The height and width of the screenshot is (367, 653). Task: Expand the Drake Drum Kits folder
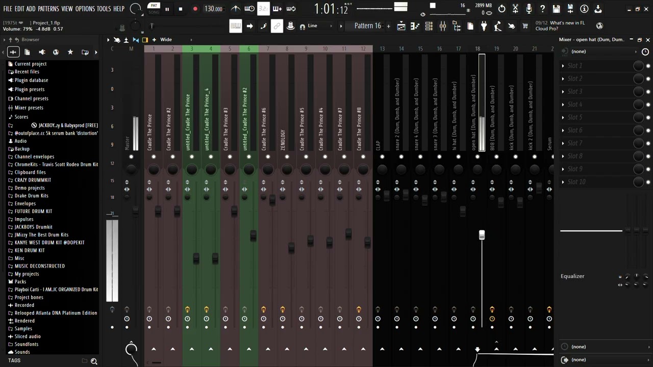(x=32, y=196)
